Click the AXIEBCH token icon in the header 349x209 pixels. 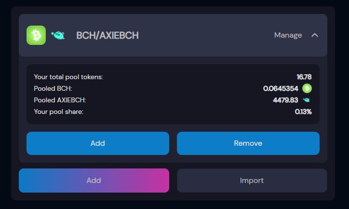pyautogui.click(x=58, y=35)
